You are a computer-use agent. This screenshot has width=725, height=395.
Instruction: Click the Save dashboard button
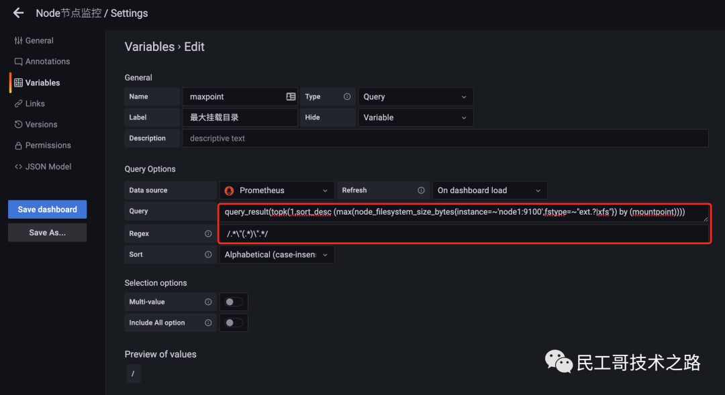[47, 209]
